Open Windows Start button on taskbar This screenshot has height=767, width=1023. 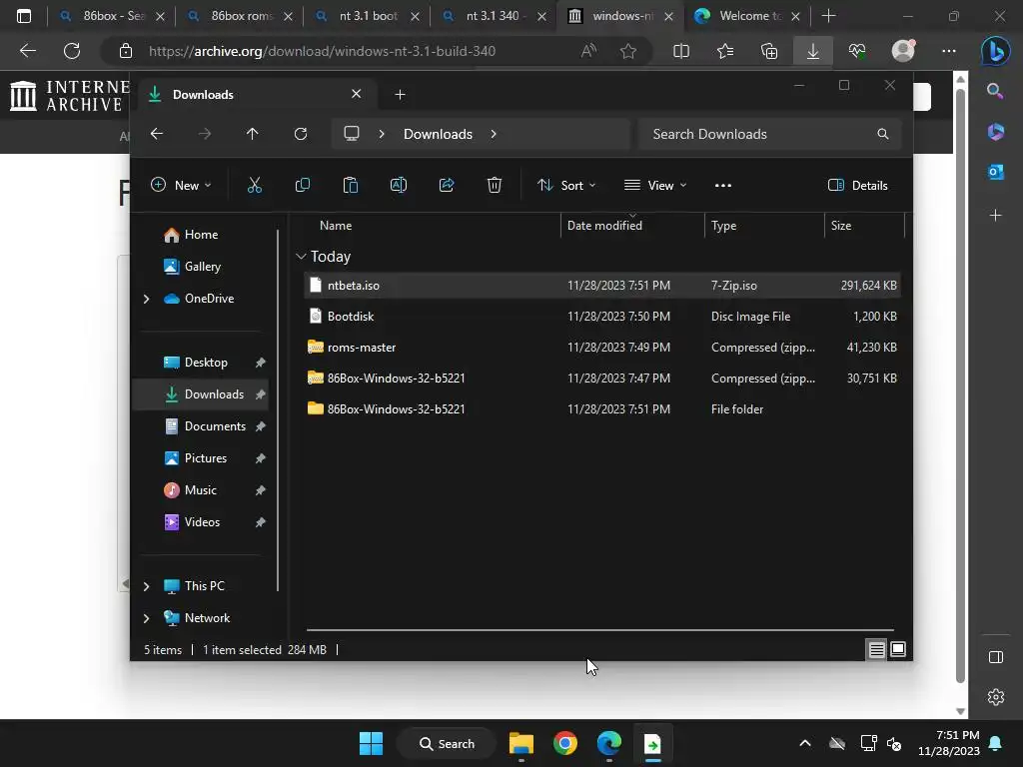pos(372,743)
